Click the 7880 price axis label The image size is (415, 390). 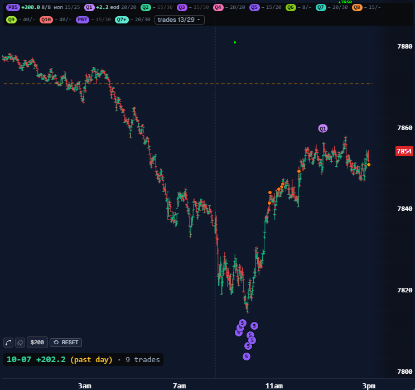click(404, 47)
